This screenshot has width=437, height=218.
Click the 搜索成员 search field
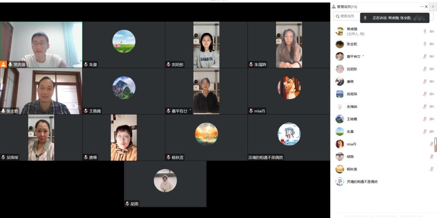click(x=347, y=16)
